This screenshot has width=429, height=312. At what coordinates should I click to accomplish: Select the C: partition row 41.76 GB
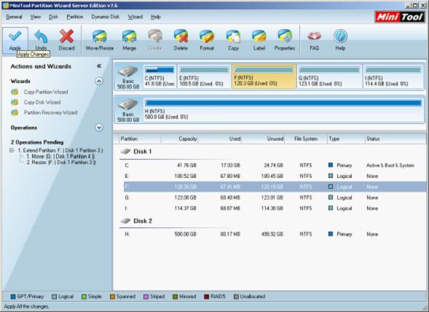pyautogui.click(x=275, y=165)
